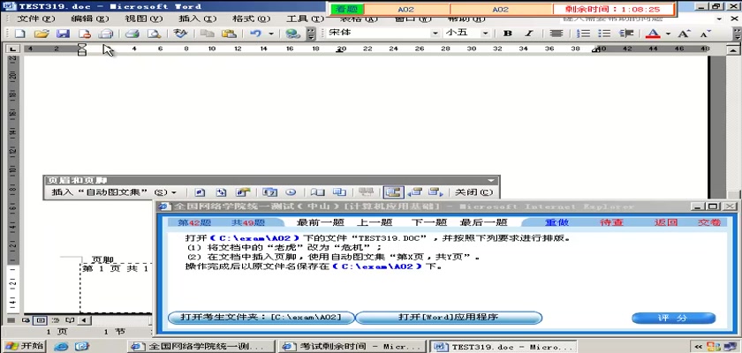This screenshot has width=742, height=353.
Task: Click Show Previous on the footer toolbar
Action: click(415, 192)
